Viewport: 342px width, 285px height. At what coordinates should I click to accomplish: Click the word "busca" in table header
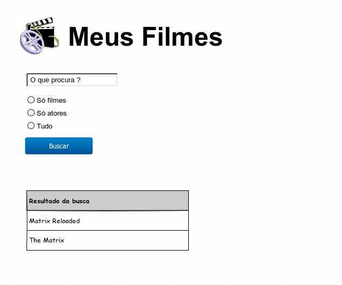[x=81, y=201]
